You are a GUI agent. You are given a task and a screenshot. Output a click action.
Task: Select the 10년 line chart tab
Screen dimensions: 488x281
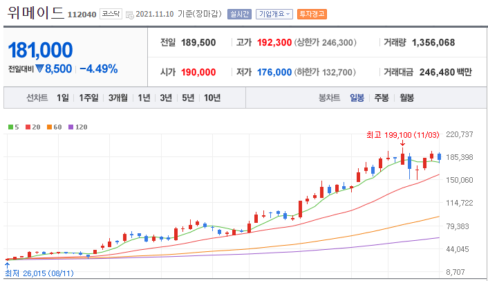[212, 98]
